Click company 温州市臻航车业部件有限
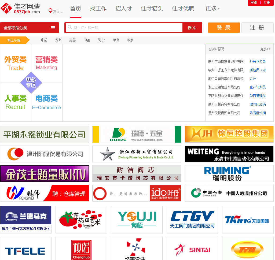 (x=226, y=61)
